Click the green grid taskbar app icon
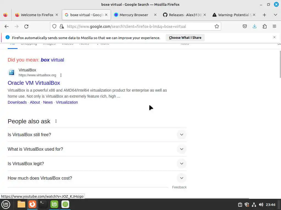 tap(65, 204)
